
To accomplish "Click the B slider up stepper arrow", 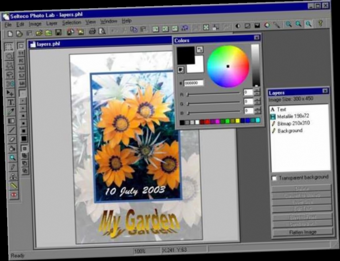I will point(257,109).
